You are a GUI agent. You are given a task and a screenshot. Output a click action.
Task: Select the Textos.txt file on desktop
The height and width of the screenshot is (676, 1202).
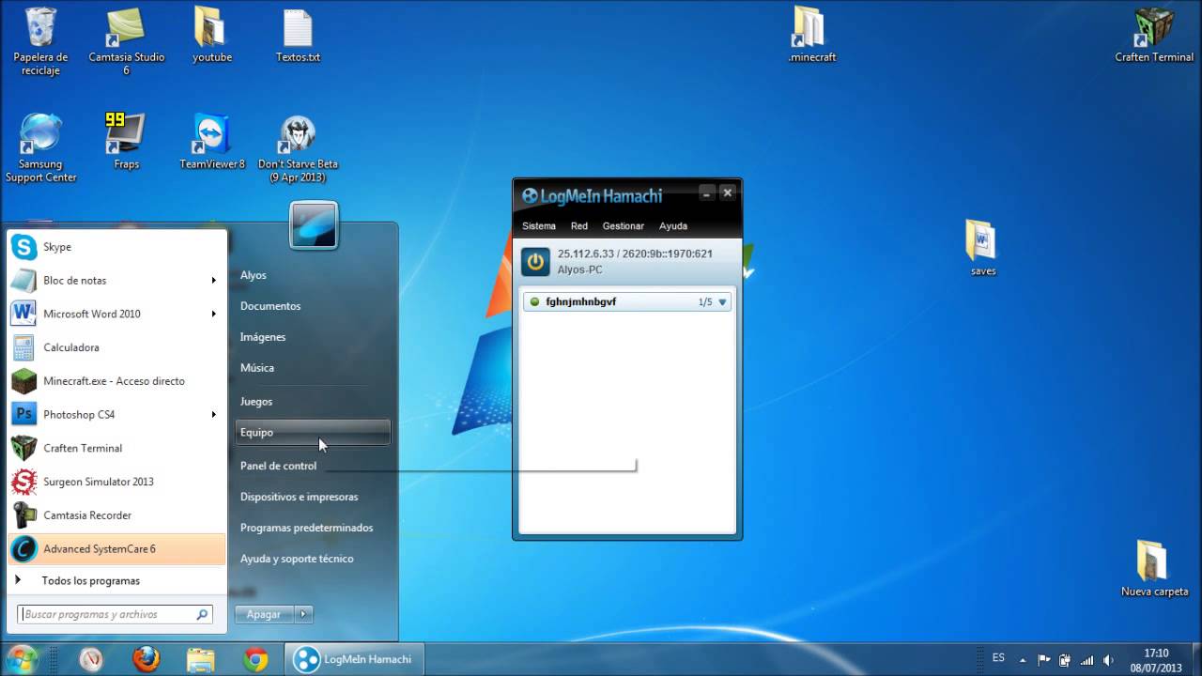coord(298,35)
